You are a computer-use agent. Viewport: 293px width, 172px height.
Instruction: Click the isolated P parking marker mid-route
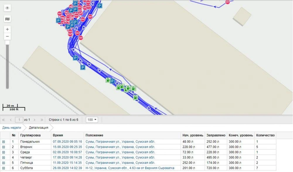[83, 67]
